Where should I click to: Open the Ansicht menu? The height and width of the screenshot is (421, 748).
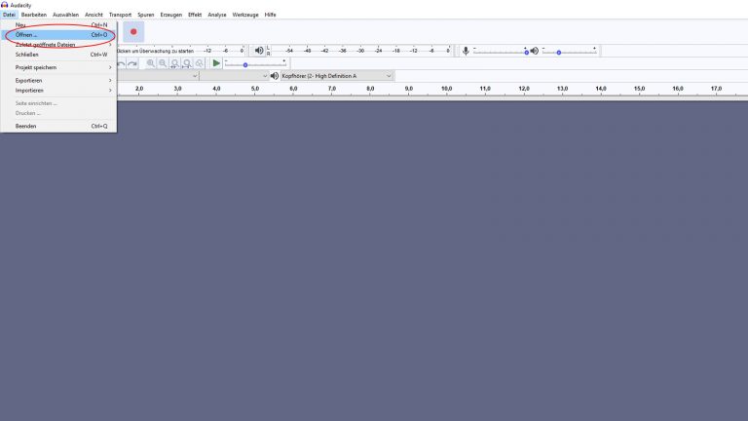(93, 15)
